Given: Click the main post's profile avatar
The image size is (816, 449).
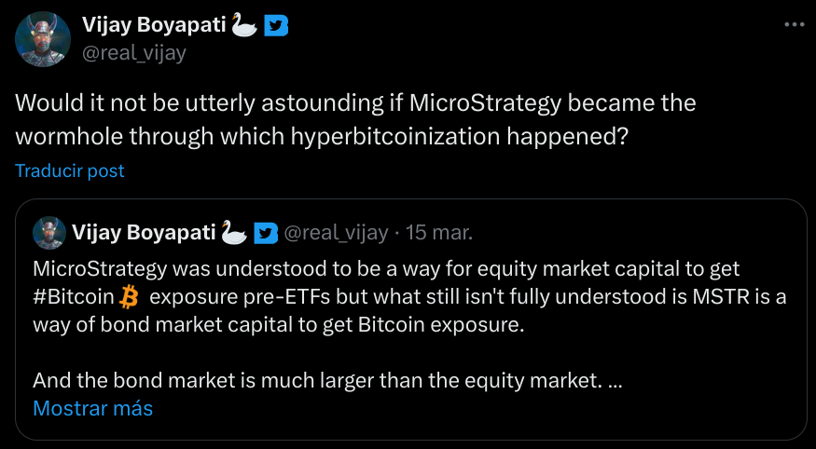Looking at the screenshot, I should pos(40,39).
